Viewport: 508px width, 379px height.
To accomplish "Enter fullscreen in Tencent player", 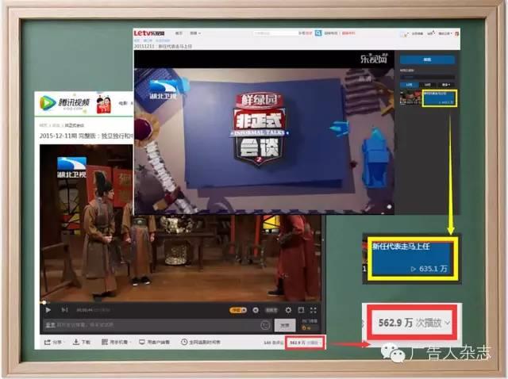I will [314, 310].
